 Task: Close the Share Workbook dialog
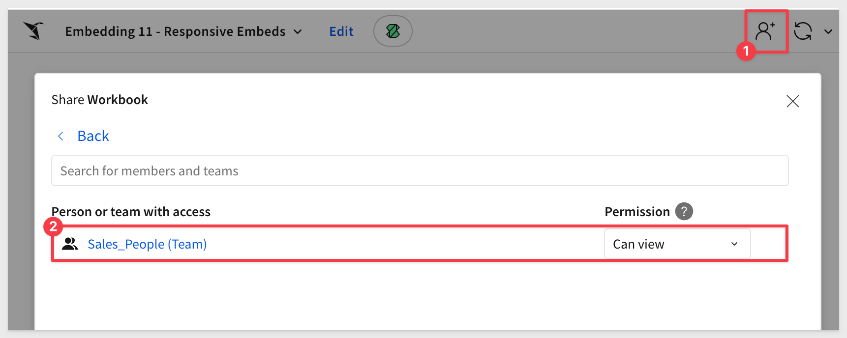point(792,101)
